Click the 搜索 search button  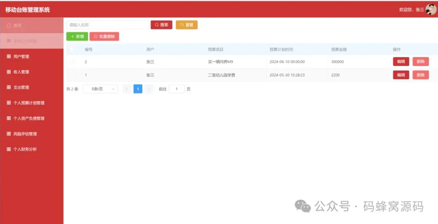[x=161, y=25]
